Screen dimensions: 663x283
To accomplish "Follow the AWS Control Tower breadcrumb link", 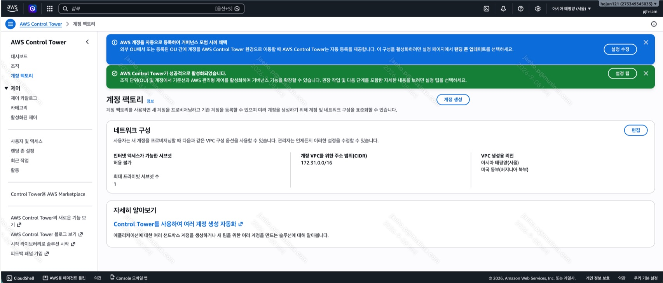I will [x=41, y=24].
